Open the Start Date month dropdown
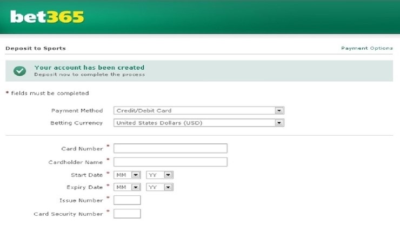Image resolution: width=400 pixels, height=225 pixels. (127, 175)
